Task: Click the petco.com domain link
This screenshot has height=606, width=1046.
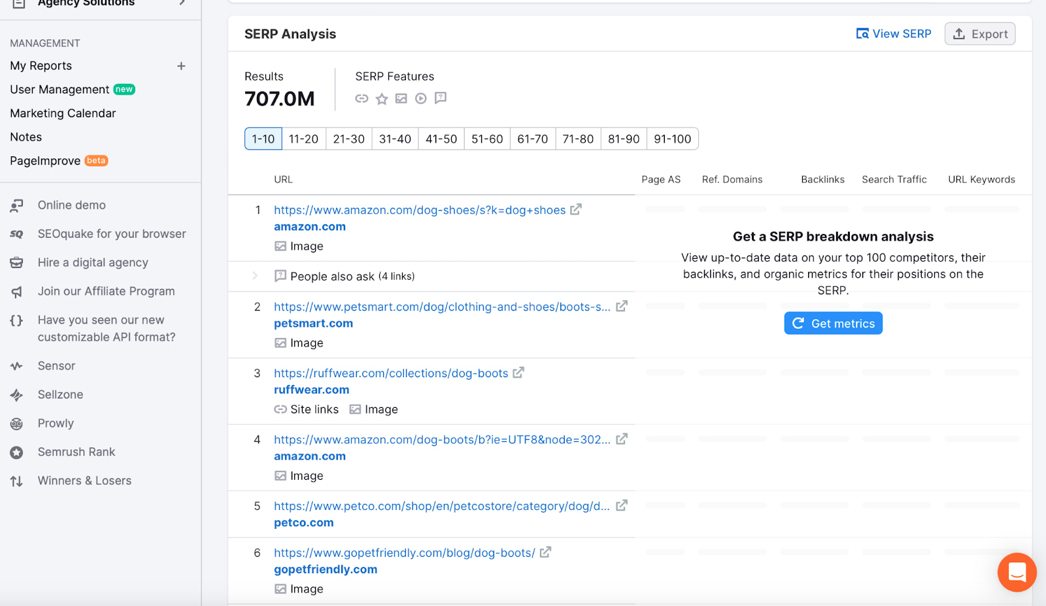Action: pyautogui.click(x=303, y=523)
